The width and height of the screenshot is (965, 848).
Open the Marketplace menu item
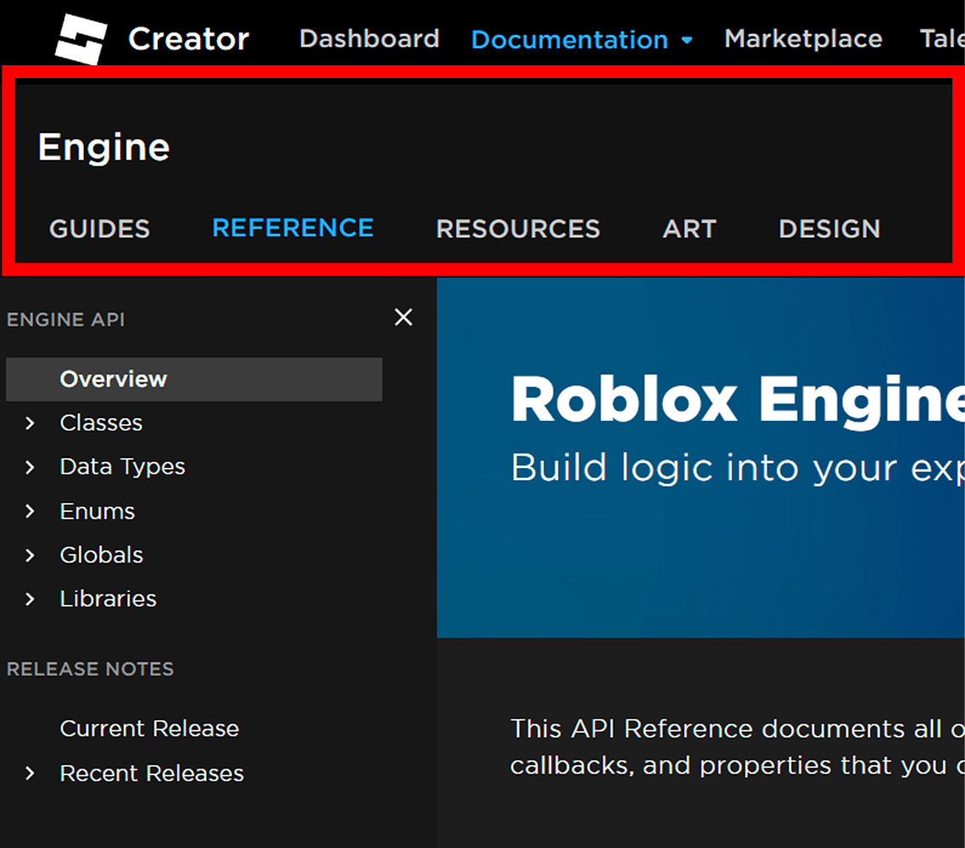point(802,38)
